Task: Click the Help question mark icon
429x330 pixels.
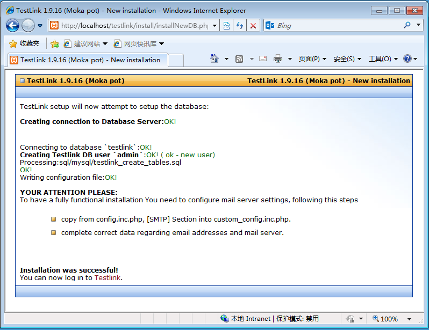Action: [x=407, y=58]
